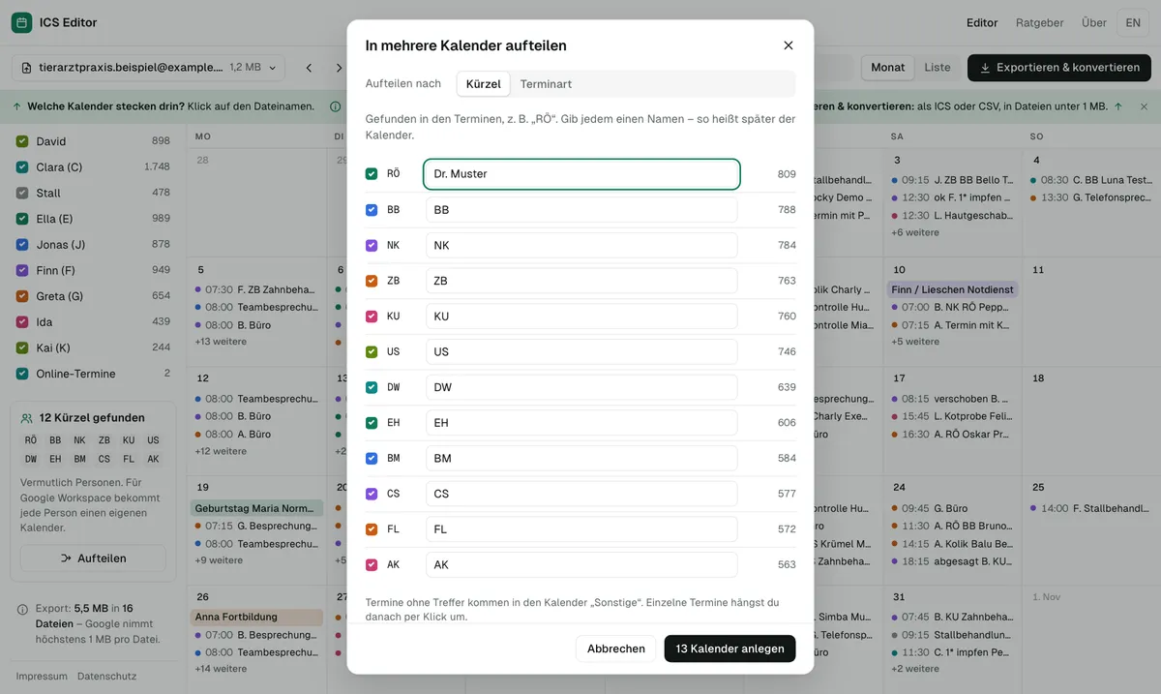Screen dimensions: 1161x694
Task: Toggle David calendar visibility in sidebar
Action: pyautogui.click(x=22, y=141)
